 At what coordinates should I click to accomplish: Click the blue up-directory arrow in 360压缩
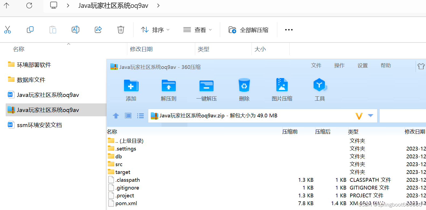(x=116, y=116)
